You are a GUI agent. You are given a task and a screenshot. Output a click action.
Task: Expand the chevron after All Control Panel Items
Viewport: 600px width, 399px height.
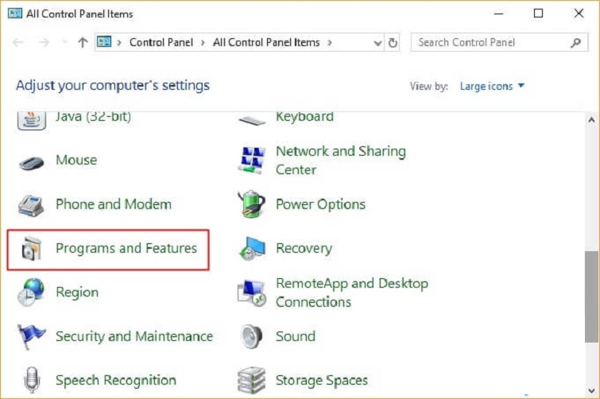click(329, 43)
